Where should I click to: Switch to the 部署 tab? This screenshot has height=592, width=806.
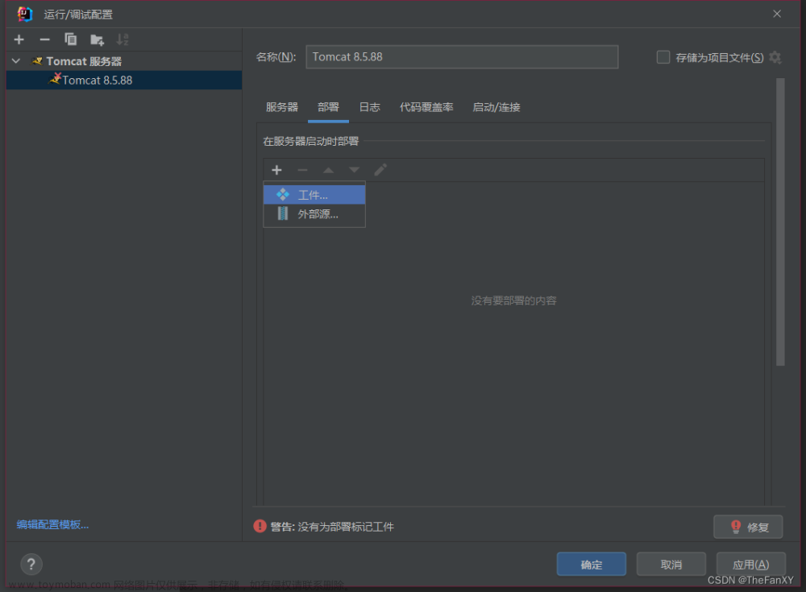pyautogui.click(x=328, y=107)
